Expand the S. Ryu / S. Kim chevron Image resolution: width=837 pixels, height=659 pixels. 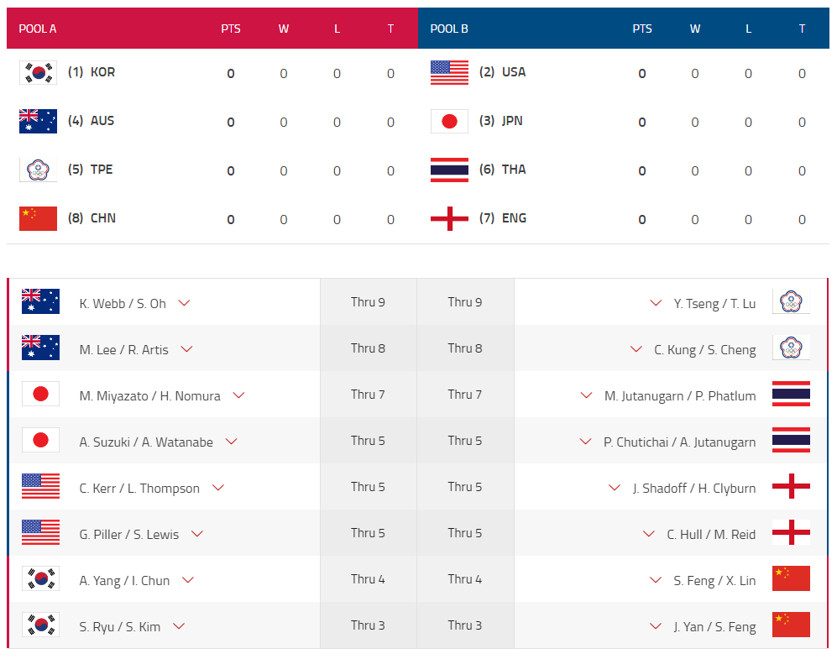pos(179,626)
